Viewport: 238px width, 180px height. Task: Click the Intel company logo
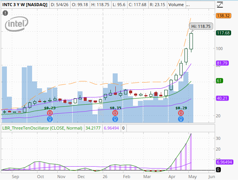[x=16, y=24]
